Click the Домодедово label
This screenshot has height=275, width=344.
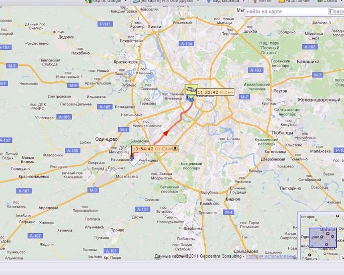(246, 251)
